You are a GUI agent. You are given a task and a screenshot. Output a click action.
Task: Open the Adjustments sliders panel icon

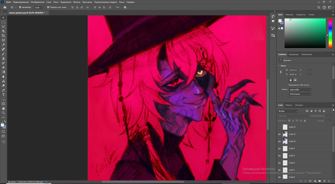tap(273, 35)
